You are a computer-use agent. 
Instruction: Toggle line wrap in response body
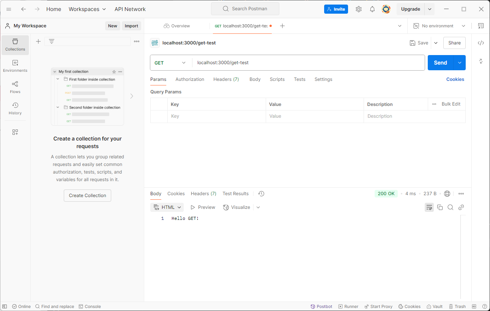429,207
